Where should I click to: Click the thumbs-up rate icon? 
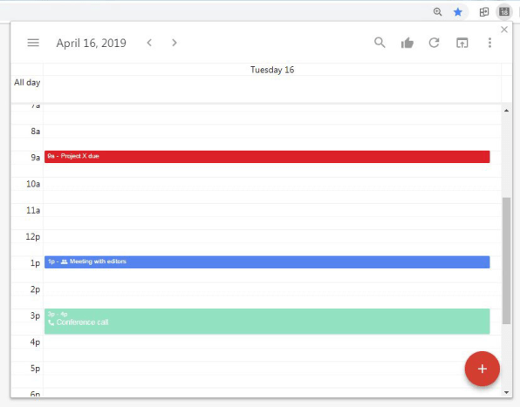(407, 43)
